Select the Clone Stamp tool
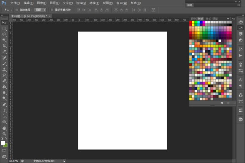The width and height of the screenshot is (245, 163). point(4,69)
